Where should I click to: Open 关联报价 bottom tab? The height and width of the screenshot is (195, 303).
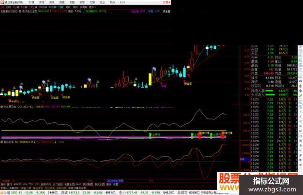pos(14,188)
